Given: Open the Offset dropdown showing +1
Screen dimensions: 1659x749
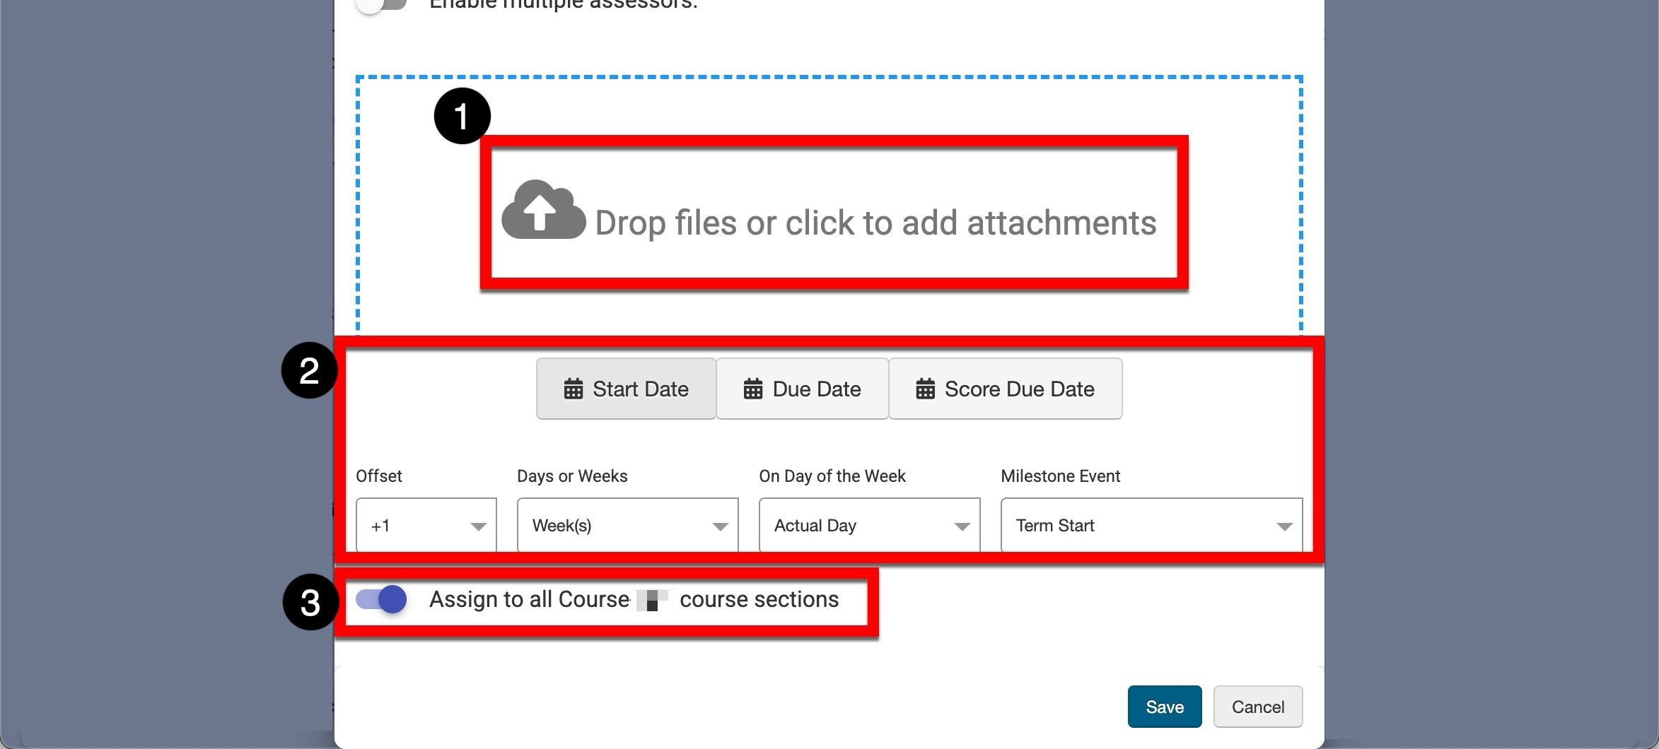Looking at the screenshot, I should 426,526.
